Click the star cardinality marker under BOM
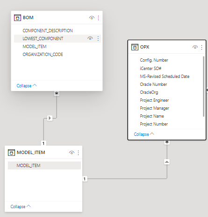 (x=57, y=93)
